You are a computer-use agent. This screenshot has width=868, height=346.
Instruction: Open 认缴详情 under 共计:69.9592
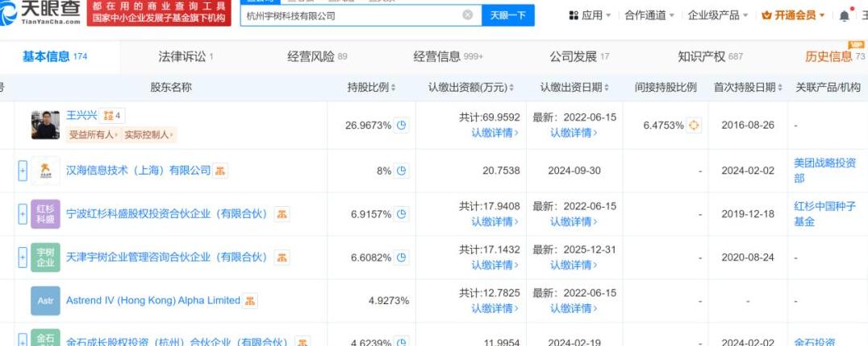pyautogui.click(x=495, y=133)
